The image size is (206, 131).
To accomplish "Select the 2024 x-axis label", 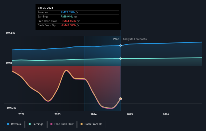I will [94, 114].
